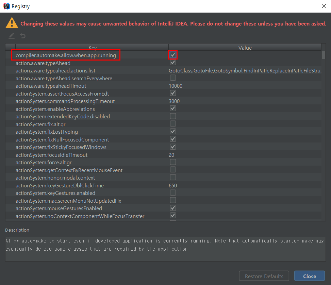Image resolution: width=331 pixels, height=285 pixels.
Task: Check actionSystem.honor.modal.context checkbox
Action: [x=173, y=177]
